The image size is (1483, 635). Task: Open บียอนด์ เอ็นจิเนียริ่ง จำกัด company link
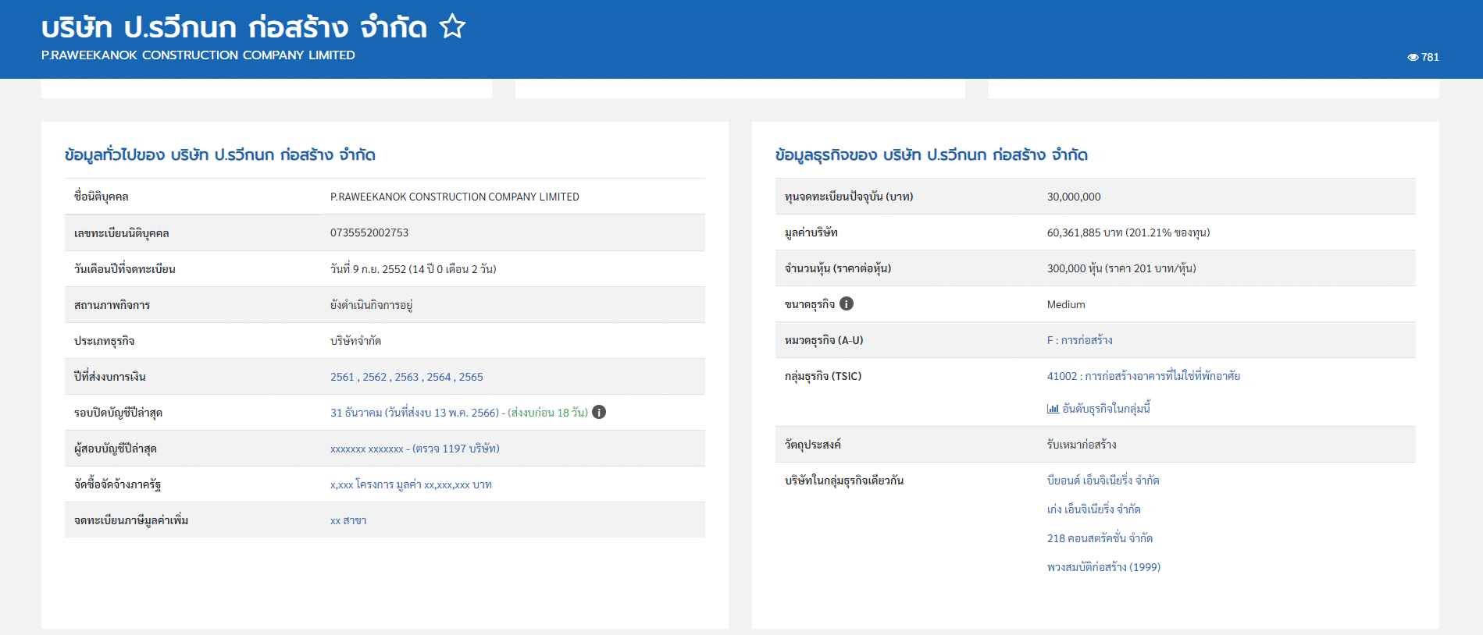coord(1103,481)
